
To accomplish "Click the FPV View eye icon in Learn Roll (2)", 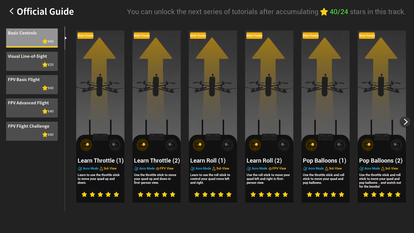I will coord(270,169).
